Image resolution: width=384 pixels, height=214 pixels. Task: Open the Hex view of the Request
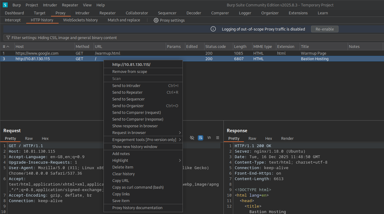(x=45, y=138)
